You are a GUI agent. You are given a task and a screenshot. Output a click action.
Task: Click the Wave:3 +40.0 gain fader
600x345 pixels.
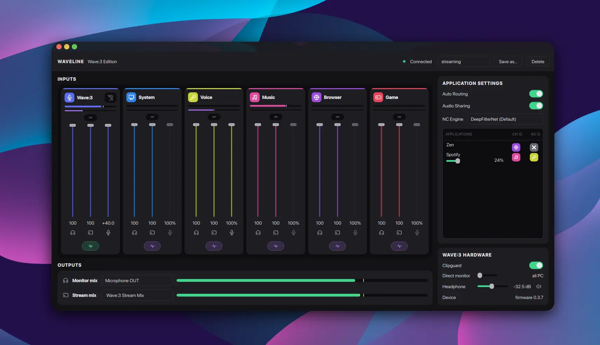click(x=108, y=171)
